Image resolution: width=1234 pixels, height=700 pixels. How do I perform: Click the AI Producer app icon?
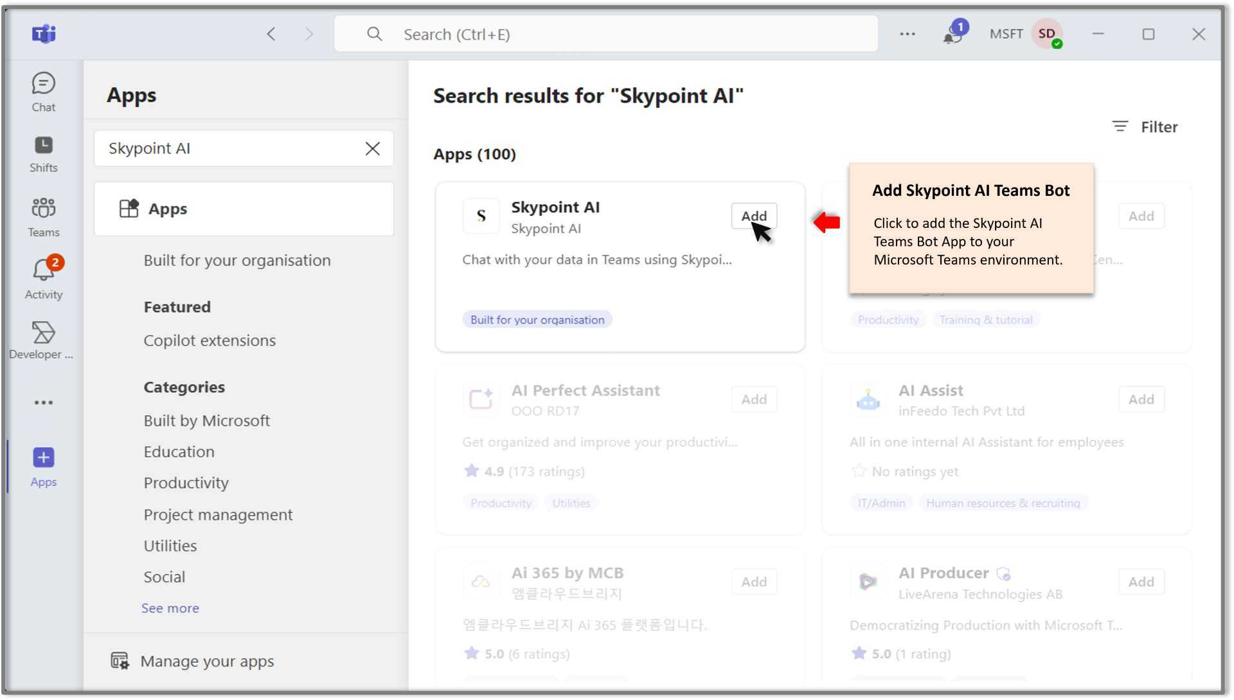[868, 582]
